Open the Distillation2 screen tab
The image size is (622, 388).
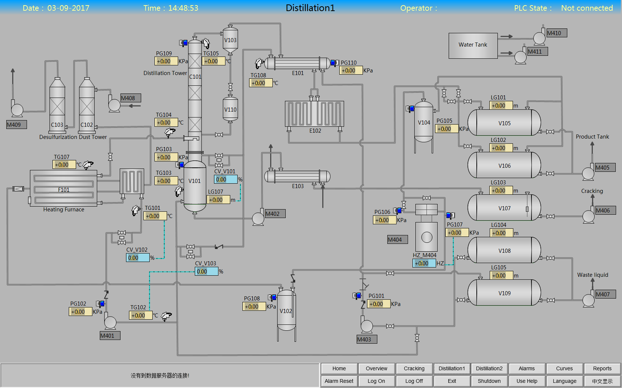(489, 368)
